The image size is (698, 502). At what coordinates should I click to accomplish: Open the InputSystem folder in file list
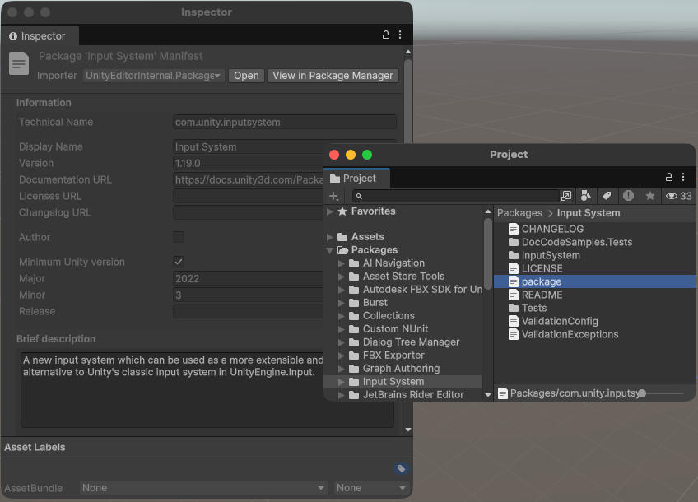click(x=544, y=255)
